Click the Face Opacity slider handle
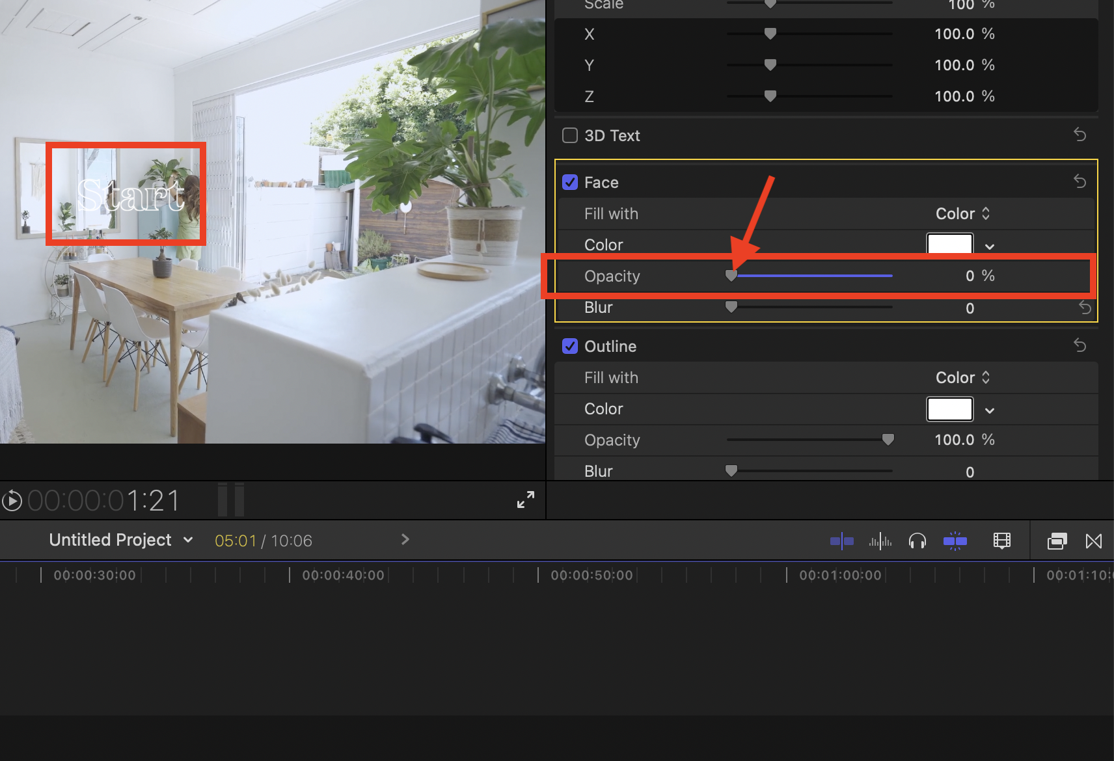Screen dimensions: 1114x761 [731, 276]
